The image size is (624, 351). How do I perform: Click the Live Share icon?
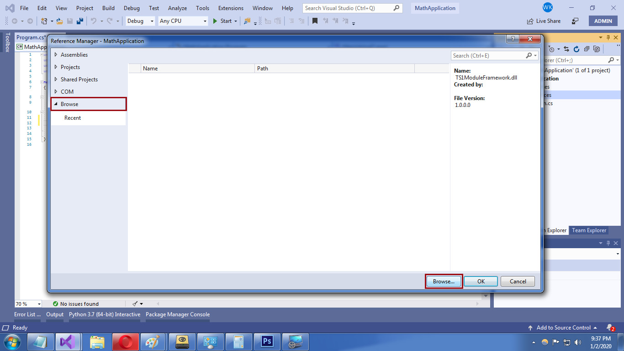coord(530,21)
